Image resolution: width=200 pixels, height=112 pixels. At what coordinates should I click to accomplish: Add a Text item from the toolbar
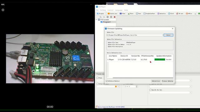coord(138,13)
